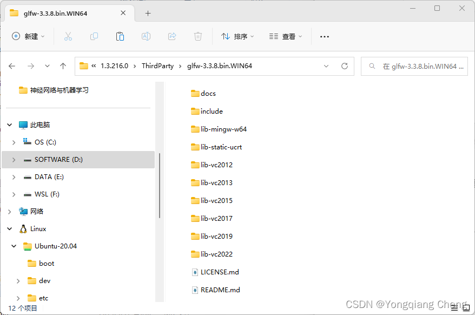
Task: Click the refresh button in address bar
Action: pyautogui.click(x=345, y=66)
